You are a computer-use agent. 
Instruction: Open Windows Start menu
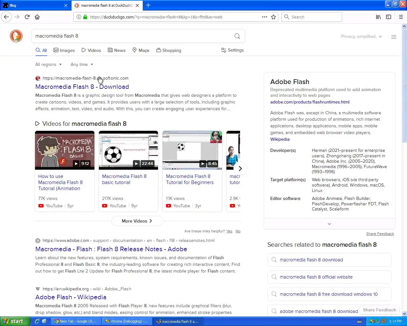point(15,321)
